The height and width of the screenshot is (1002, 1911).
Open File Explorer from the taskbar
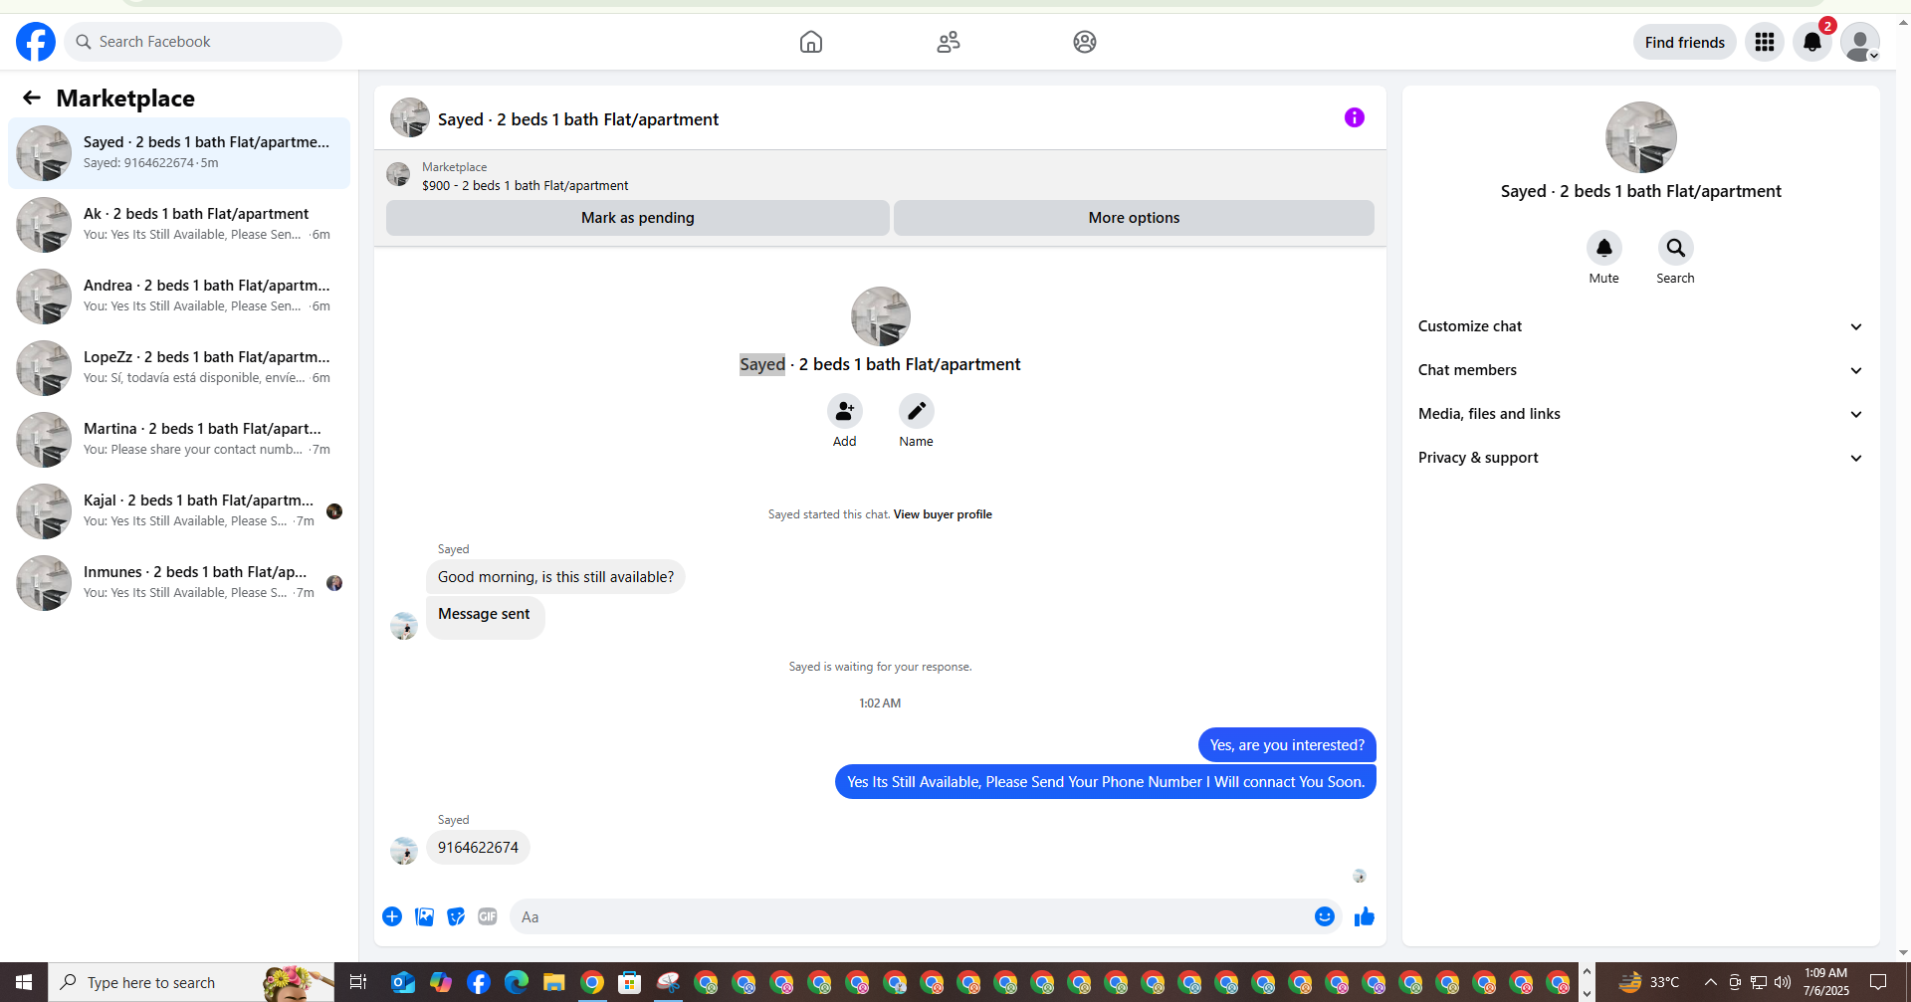554,982
